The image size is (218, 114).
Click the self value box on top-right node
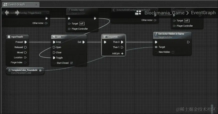187,21
